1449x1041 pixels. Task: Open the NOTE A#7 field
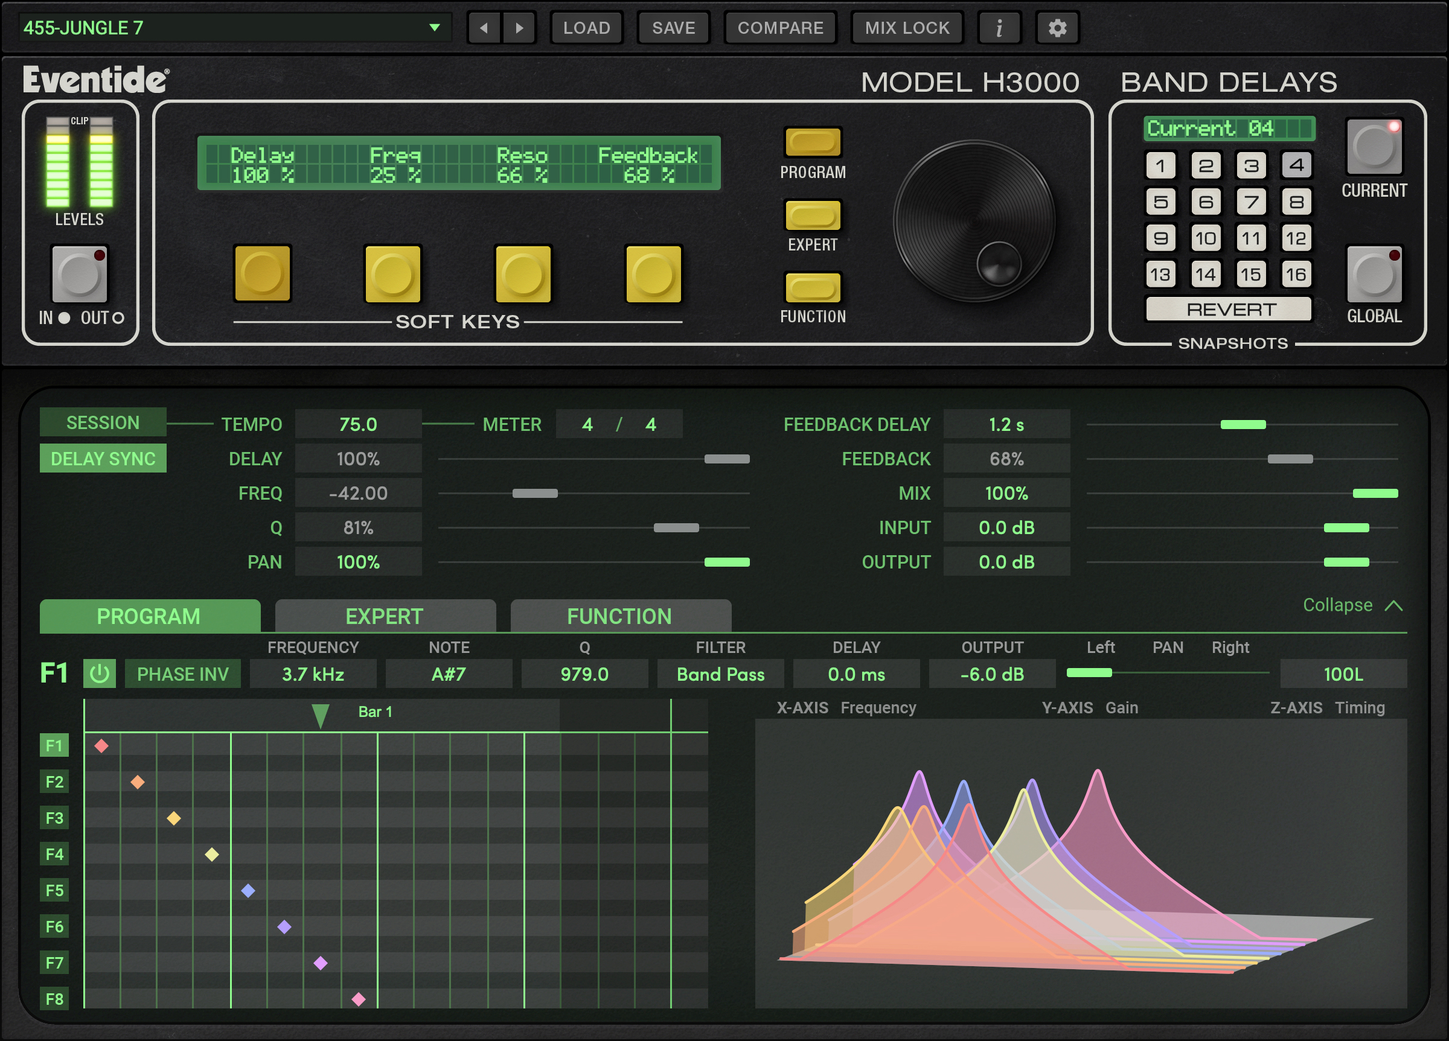[449, 673]
